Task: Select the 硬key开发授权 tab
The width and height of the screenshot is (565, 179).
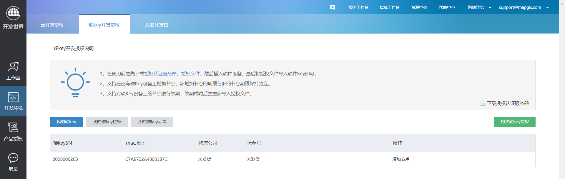Action: (104, 25)
